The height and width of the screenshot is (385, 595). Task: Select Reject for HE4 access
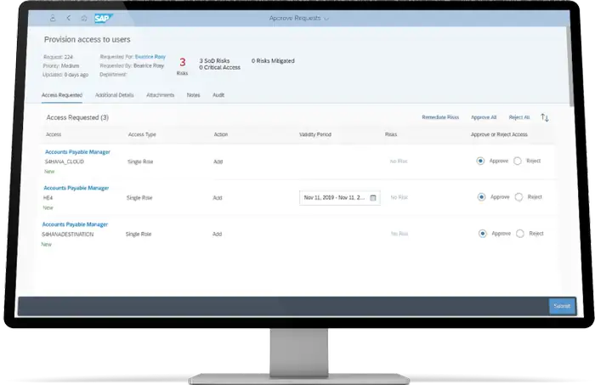click(518, 197)
